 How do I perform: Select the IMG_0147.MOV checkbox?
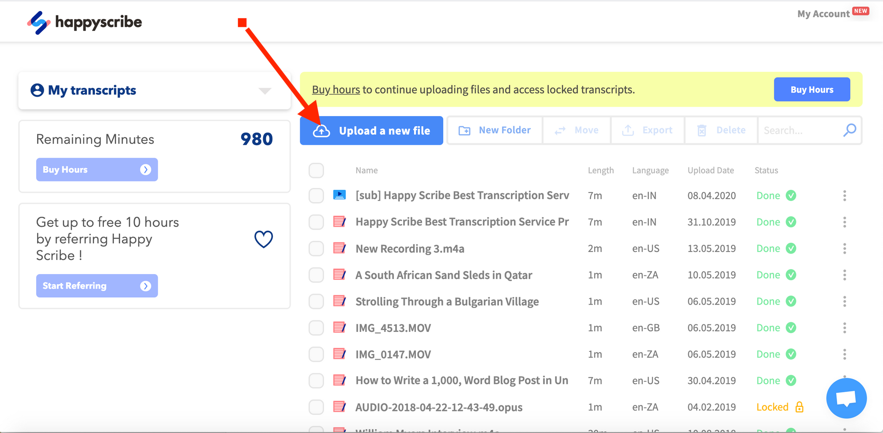316,354
